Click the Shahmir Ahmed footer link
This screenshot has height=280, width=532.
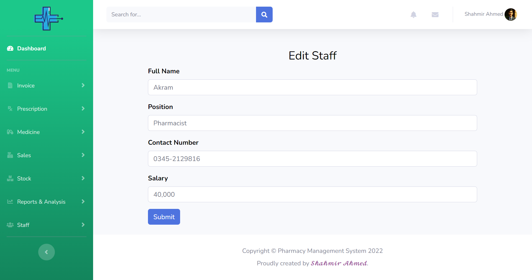coord(339,263)
